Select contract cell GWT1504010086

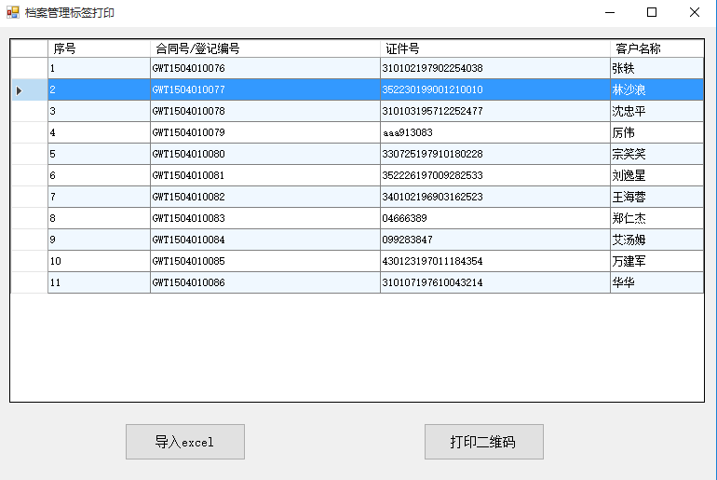pos(265,283)
